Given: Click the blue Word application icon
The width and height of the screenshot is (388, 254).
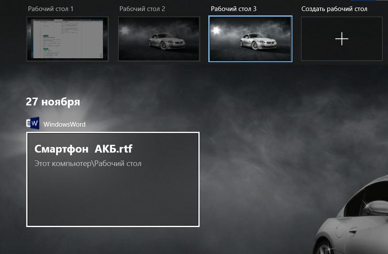Looking at the screenshot, I should 33,123.
